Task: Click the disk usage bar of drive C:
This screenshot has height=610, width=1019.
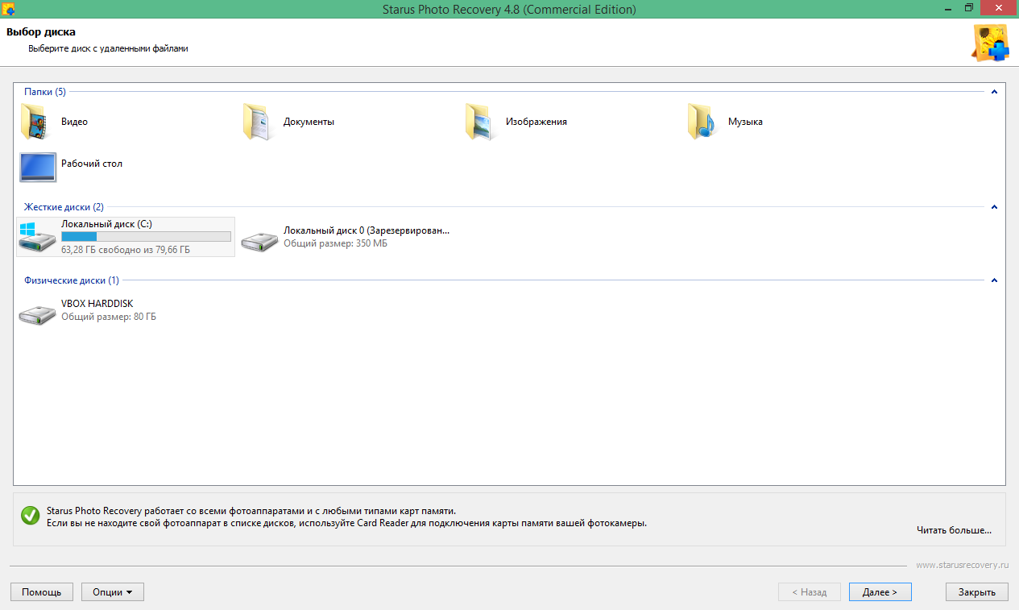Action: click(145, 236)
